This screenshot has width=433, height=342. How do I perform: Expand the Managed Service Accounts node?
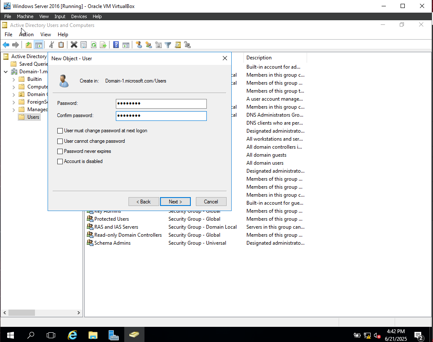13,110
